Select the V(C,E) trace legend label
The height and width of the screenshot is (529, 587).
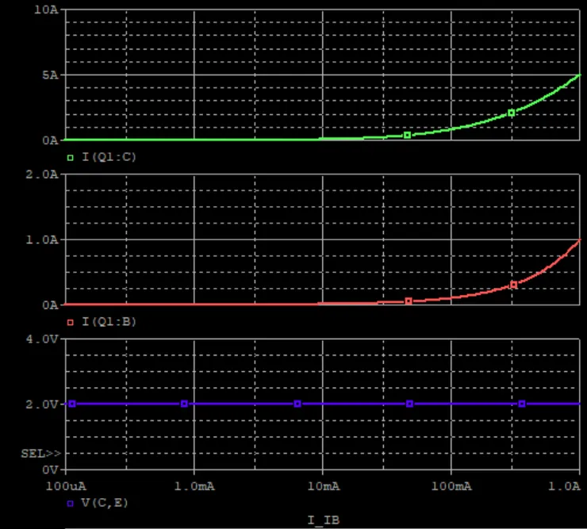(x=105, y=503)
